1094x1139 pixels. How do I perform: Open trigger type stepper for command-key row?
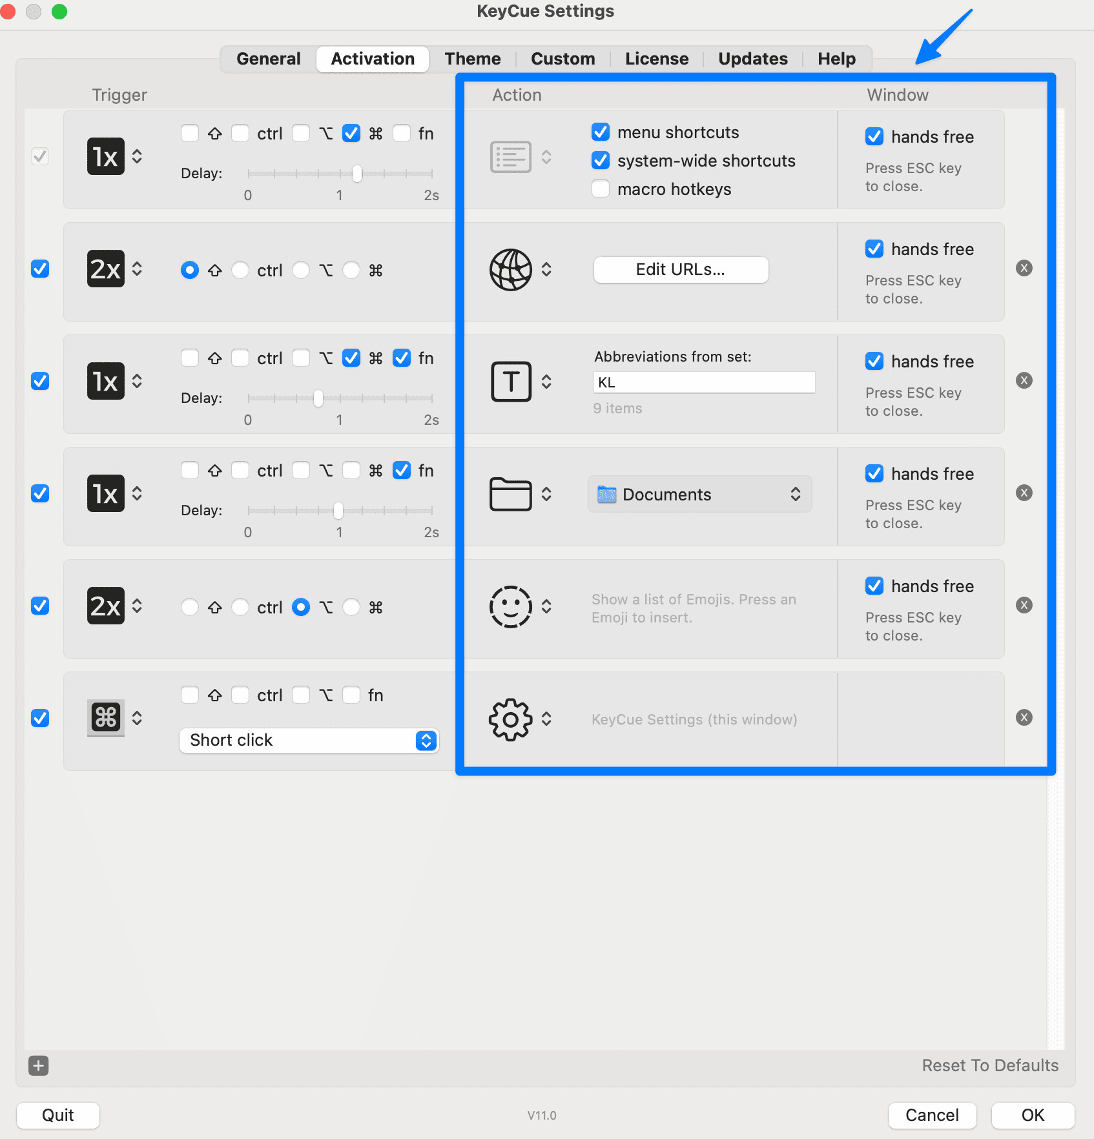[137, 718]
